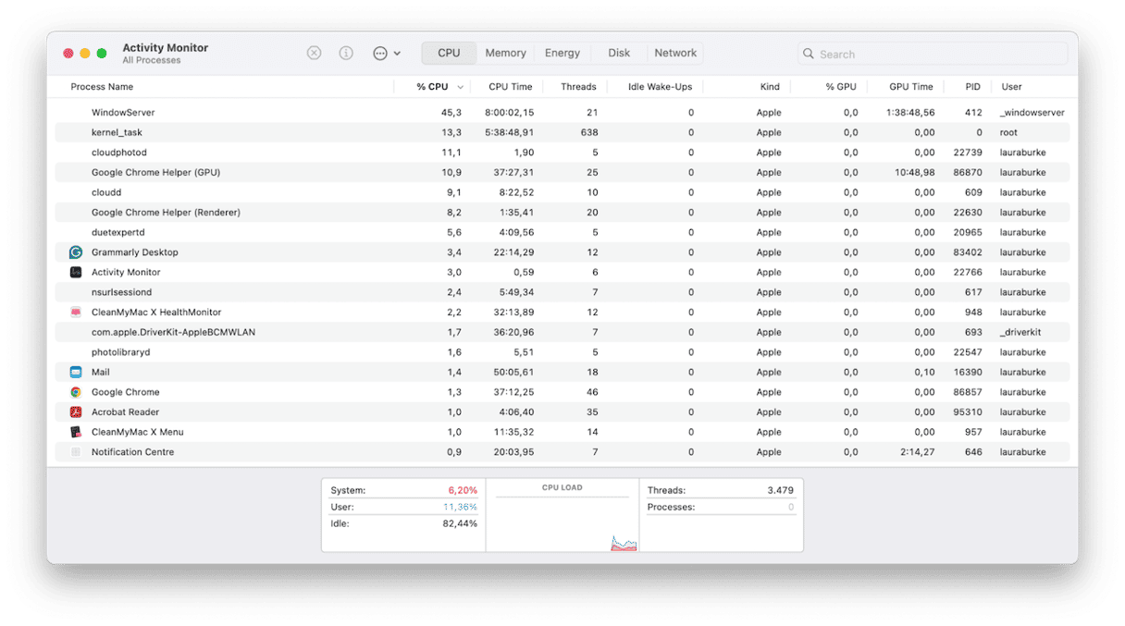Sort processes by the PID column header

[x=971, y=86]
